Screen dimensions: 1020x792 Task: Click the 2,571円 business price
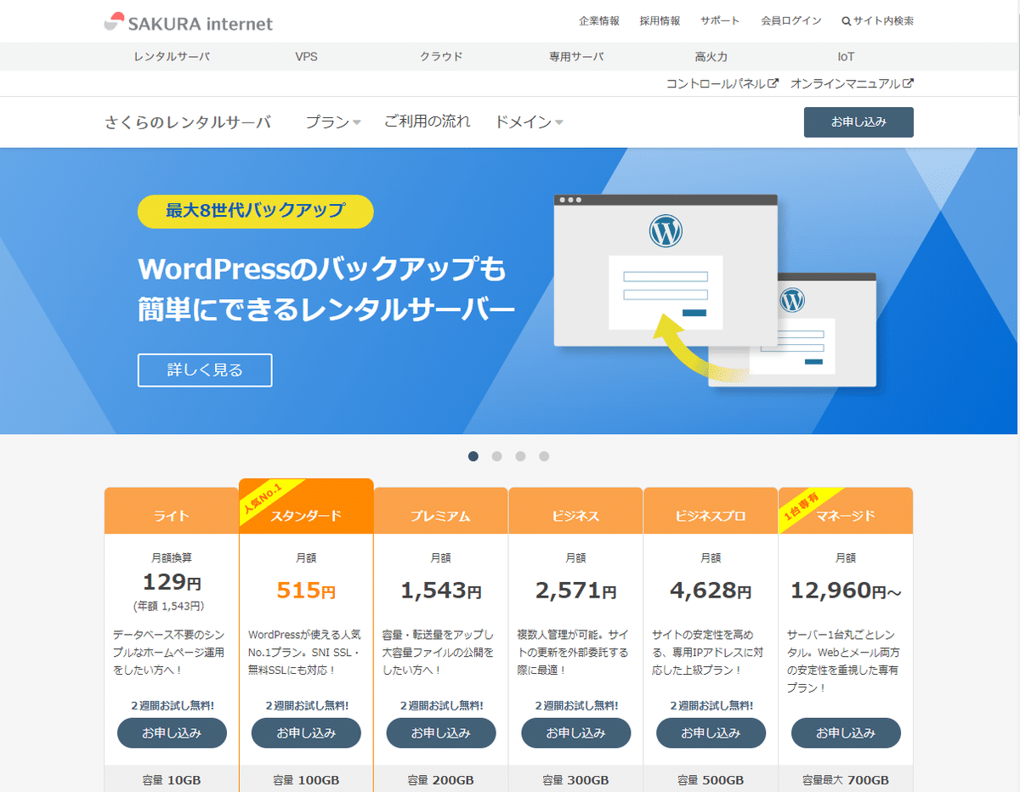[575, 591]
